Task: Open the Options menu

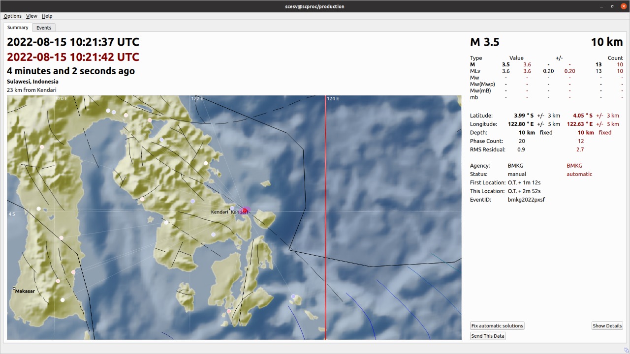Action: 12,16
